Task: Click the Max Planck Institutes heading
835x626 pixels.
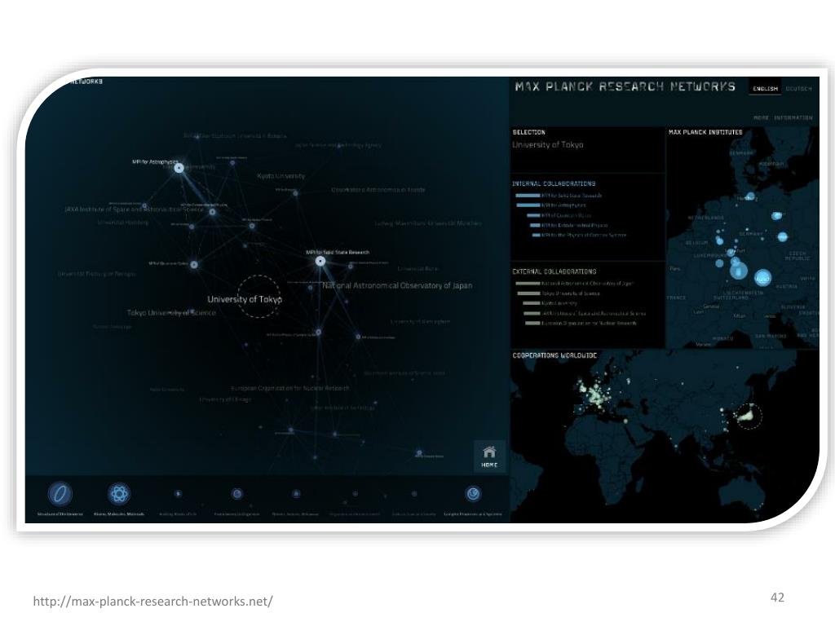Action: tap(705, 132)
